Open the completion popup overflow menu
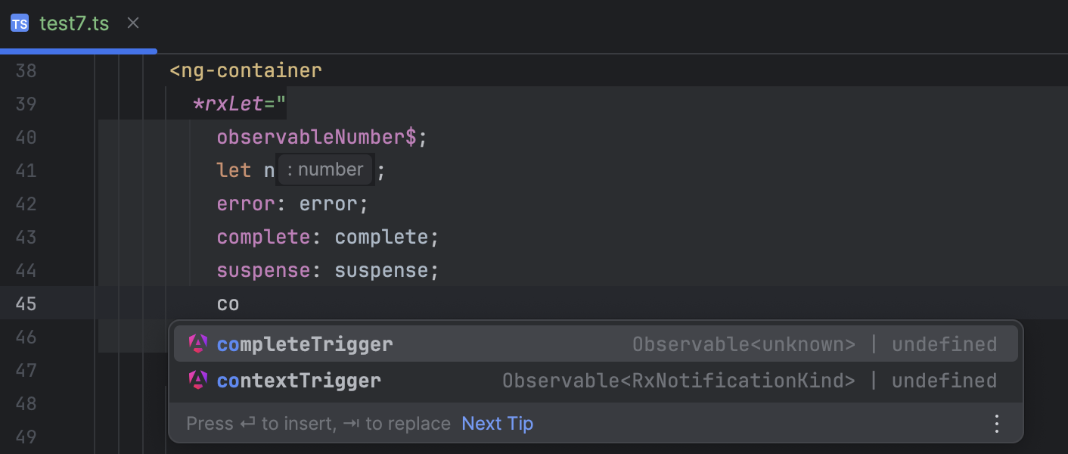The width and height of the screenshot is (1068, 454). pos(996,423)
